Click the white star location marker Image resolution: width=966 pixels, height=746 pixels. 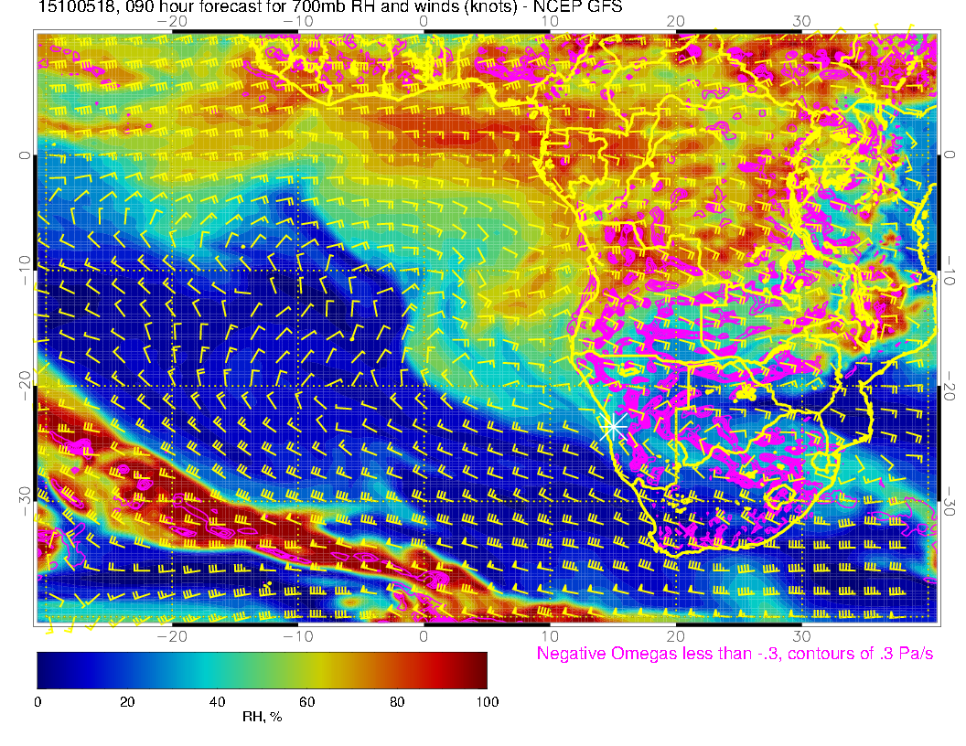click(612, 426)
